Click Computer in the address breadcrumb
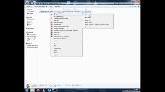This screenshot has width=165, height=92. coord(37,3)
